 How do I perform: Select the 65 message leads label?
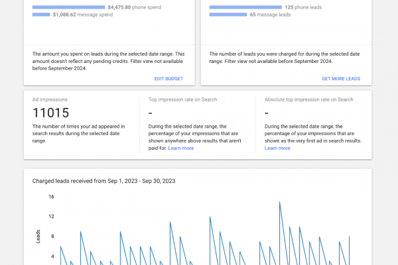pyautogui.click(x=272, y=13)
